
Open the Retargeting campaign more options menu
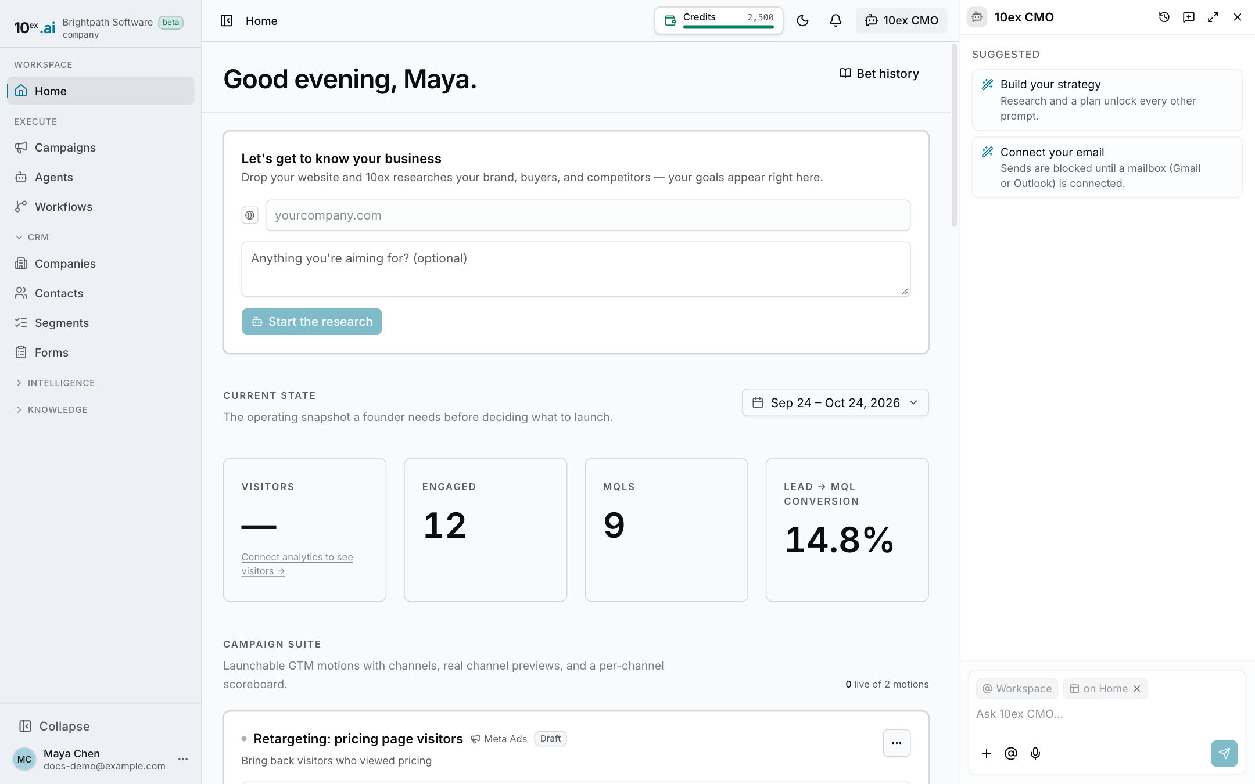pyautogui.click(x=897, y=743)
